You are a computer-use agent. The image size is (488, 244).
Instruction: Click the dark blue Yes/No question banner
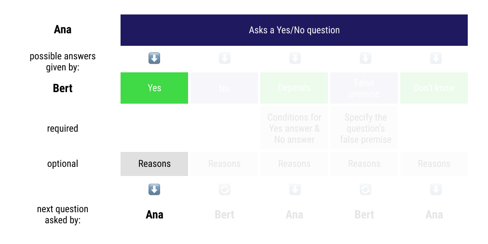click(x=294, y=30)
